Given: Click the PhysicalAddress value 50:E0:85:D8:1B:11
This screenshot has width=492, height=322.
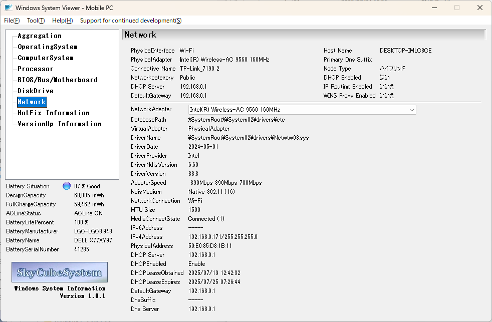Looking at the screenshot, I should tap(210, 246).
